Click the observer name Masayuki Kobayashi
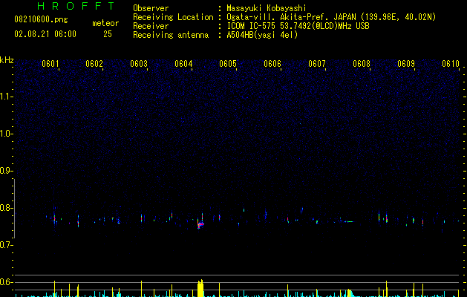The image size is (467, 297). pyautogui.click(x=267, y=8)
